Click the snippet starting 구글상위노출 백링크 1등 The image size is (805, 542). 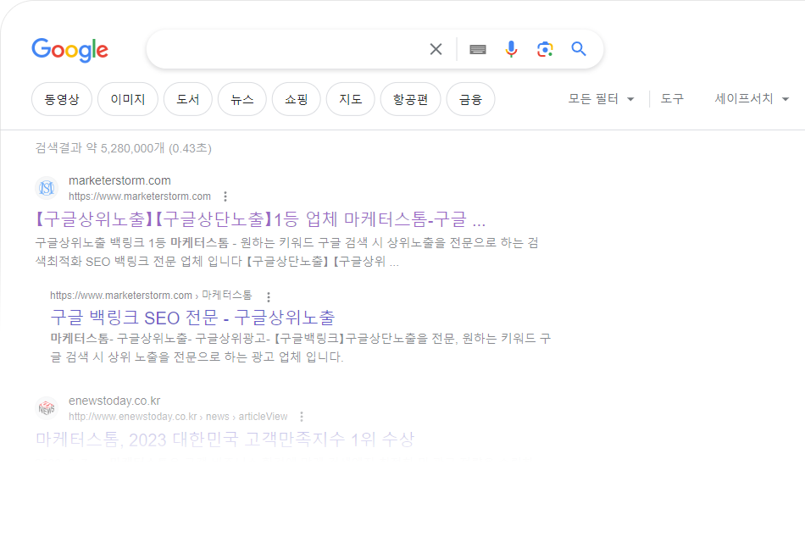click(286, 252)
